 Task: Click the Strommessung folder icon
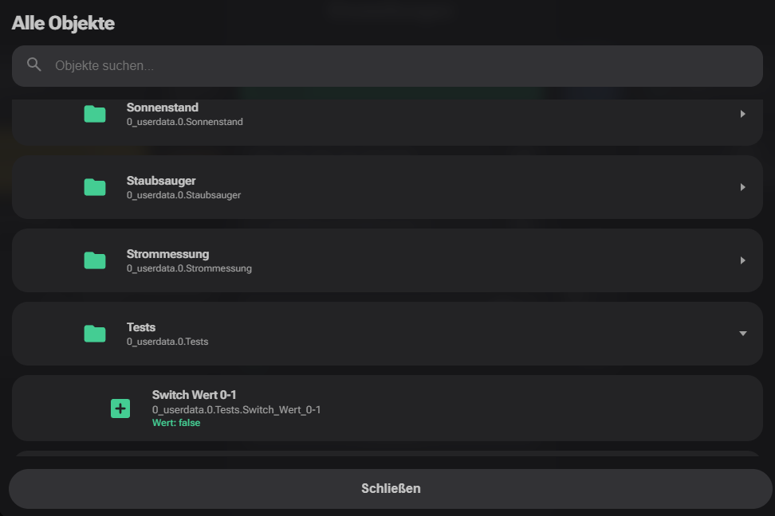click(x=95, y=260)
